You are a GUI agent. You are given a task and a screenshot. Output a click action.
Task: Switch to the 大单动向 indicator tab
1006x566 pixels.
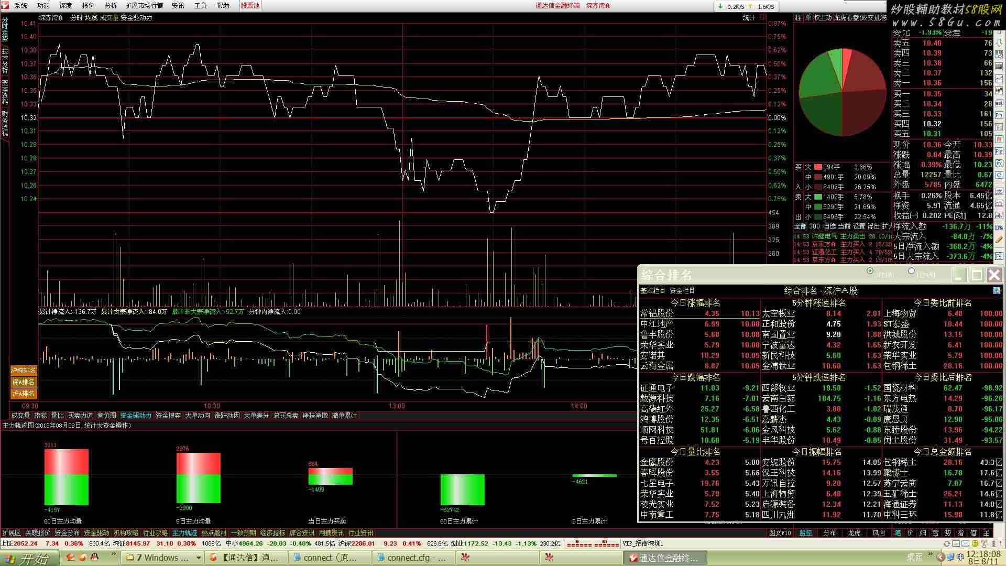click(198, 416)
